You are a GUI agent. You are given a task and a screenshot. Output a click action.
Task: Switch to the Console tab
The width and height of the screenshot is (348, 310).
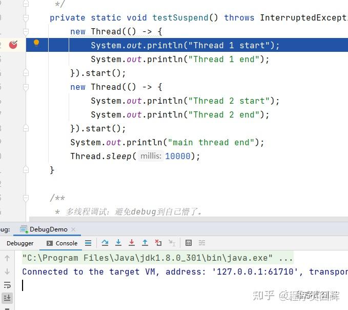62,243
